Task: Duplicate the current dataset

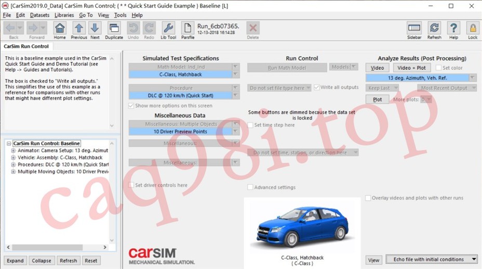Action: (114, 28)
